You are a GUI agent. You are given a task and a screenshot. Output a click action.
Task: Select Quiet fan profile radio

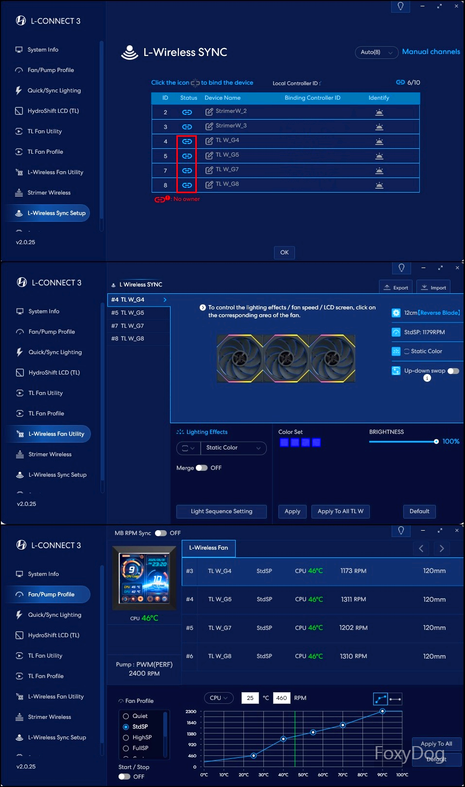point(126,716)
